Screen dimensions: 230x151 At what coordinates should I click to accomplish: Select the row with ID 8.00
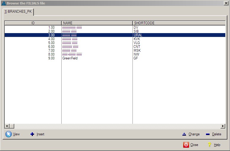52,54
